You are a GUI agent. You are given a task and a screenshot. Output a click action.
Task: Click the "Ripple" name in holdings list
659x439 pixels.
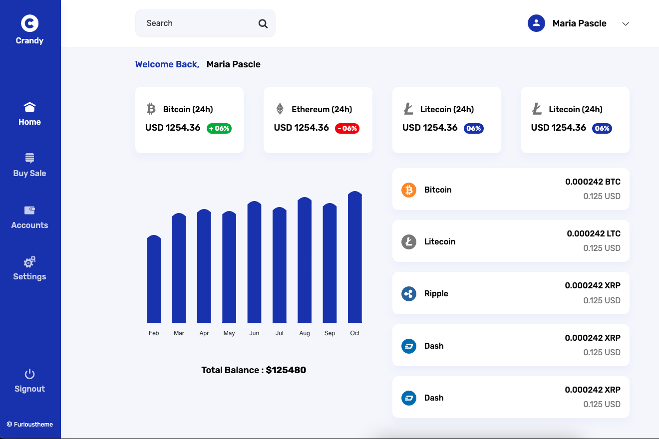point(436,294)
